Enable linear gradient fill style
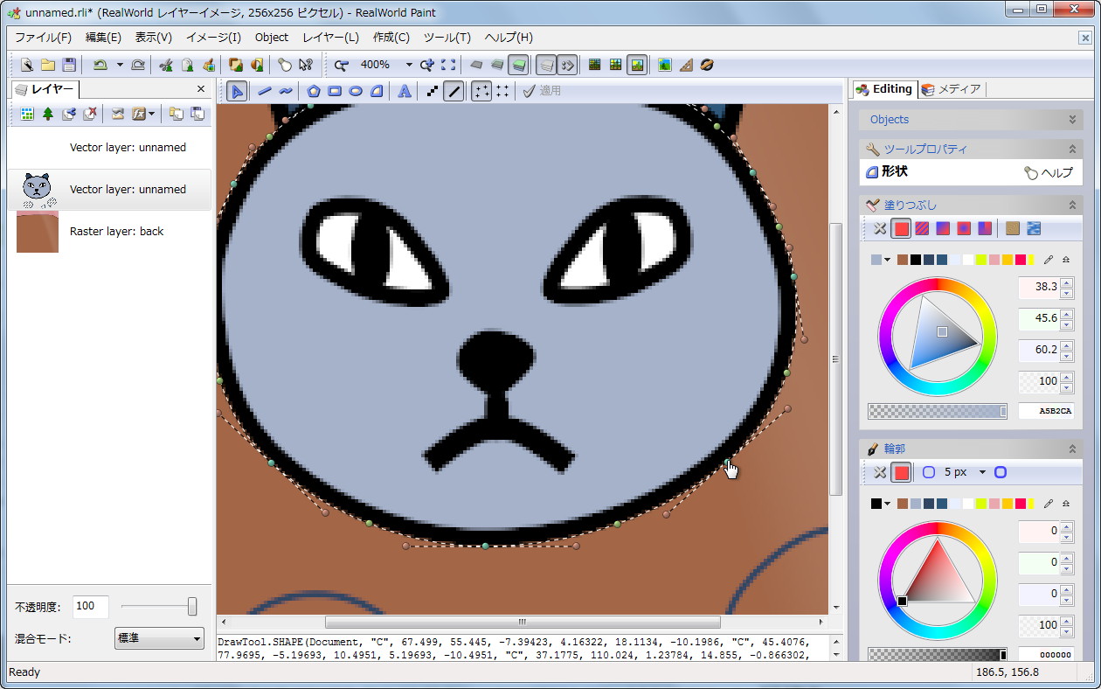Viewport: 1101px width, 689px height. point(943,229)
